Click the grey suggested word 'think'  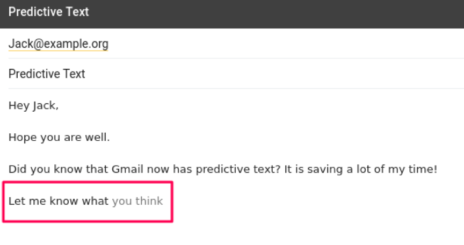coord(149,201)
